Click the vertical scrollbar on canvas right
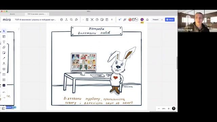Image resolution: width=217 pixels, height=122 pixels. coord(177,63)
